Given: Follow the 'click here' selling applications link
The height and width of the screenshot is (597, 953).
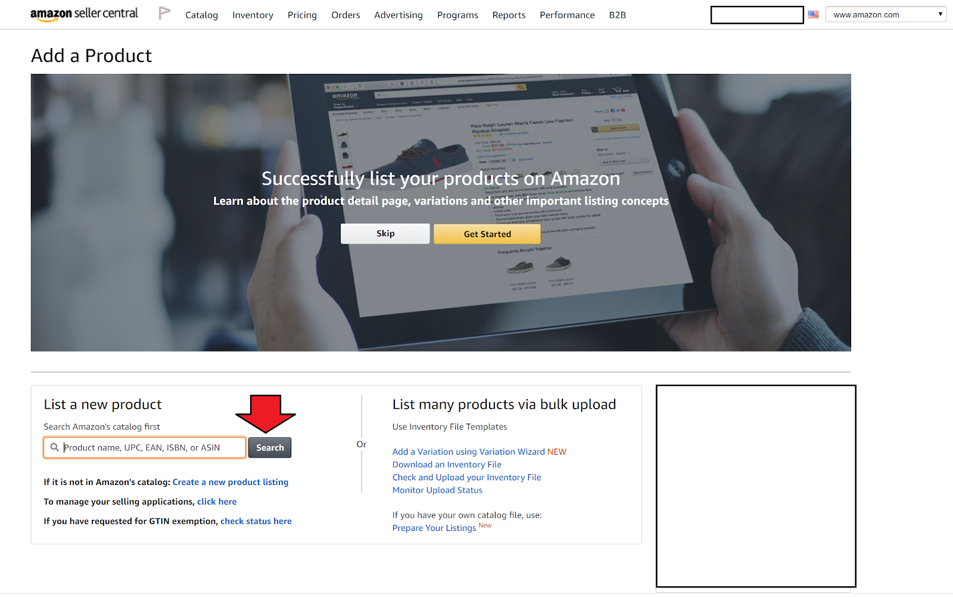Looking at the screenshot, I should pyautogui.click(x=217, y=502).
